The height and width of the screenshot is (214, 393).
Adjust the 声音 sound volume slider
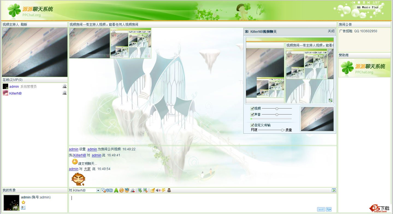pos(277,115)
